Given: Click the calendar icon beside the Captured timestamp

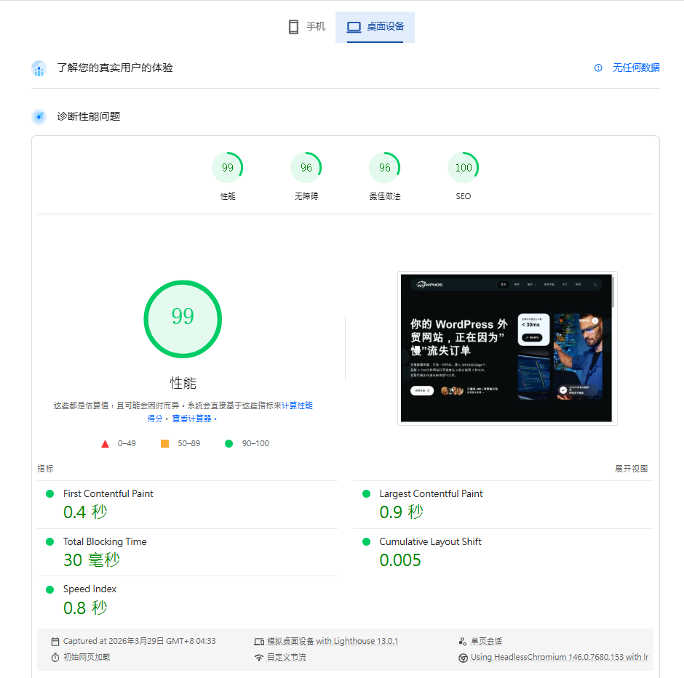Looking at the screenshot, I should (55, 642).
